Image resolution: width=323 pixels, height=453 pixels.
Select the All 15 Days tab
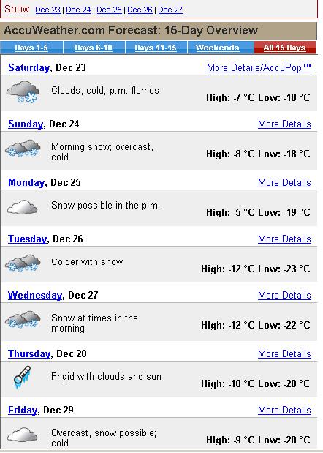point(285,48)
